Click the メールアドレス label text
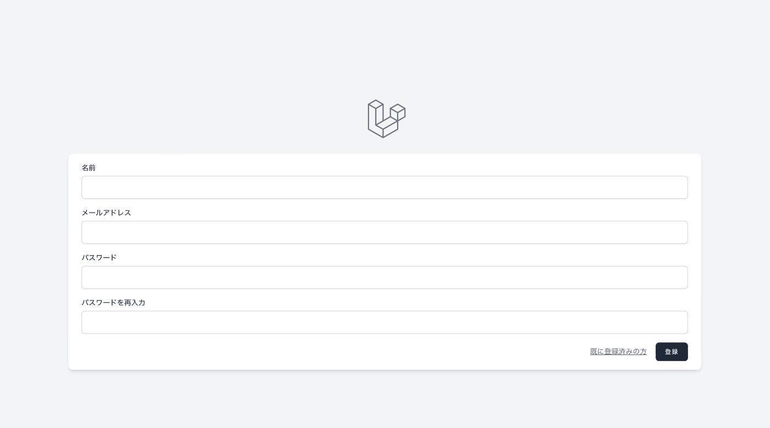 tap(106, 213)
